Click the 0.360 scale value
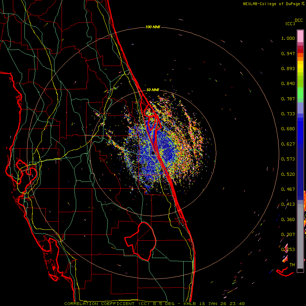Screen dimensions: 306x306 (x=288, y=220)
